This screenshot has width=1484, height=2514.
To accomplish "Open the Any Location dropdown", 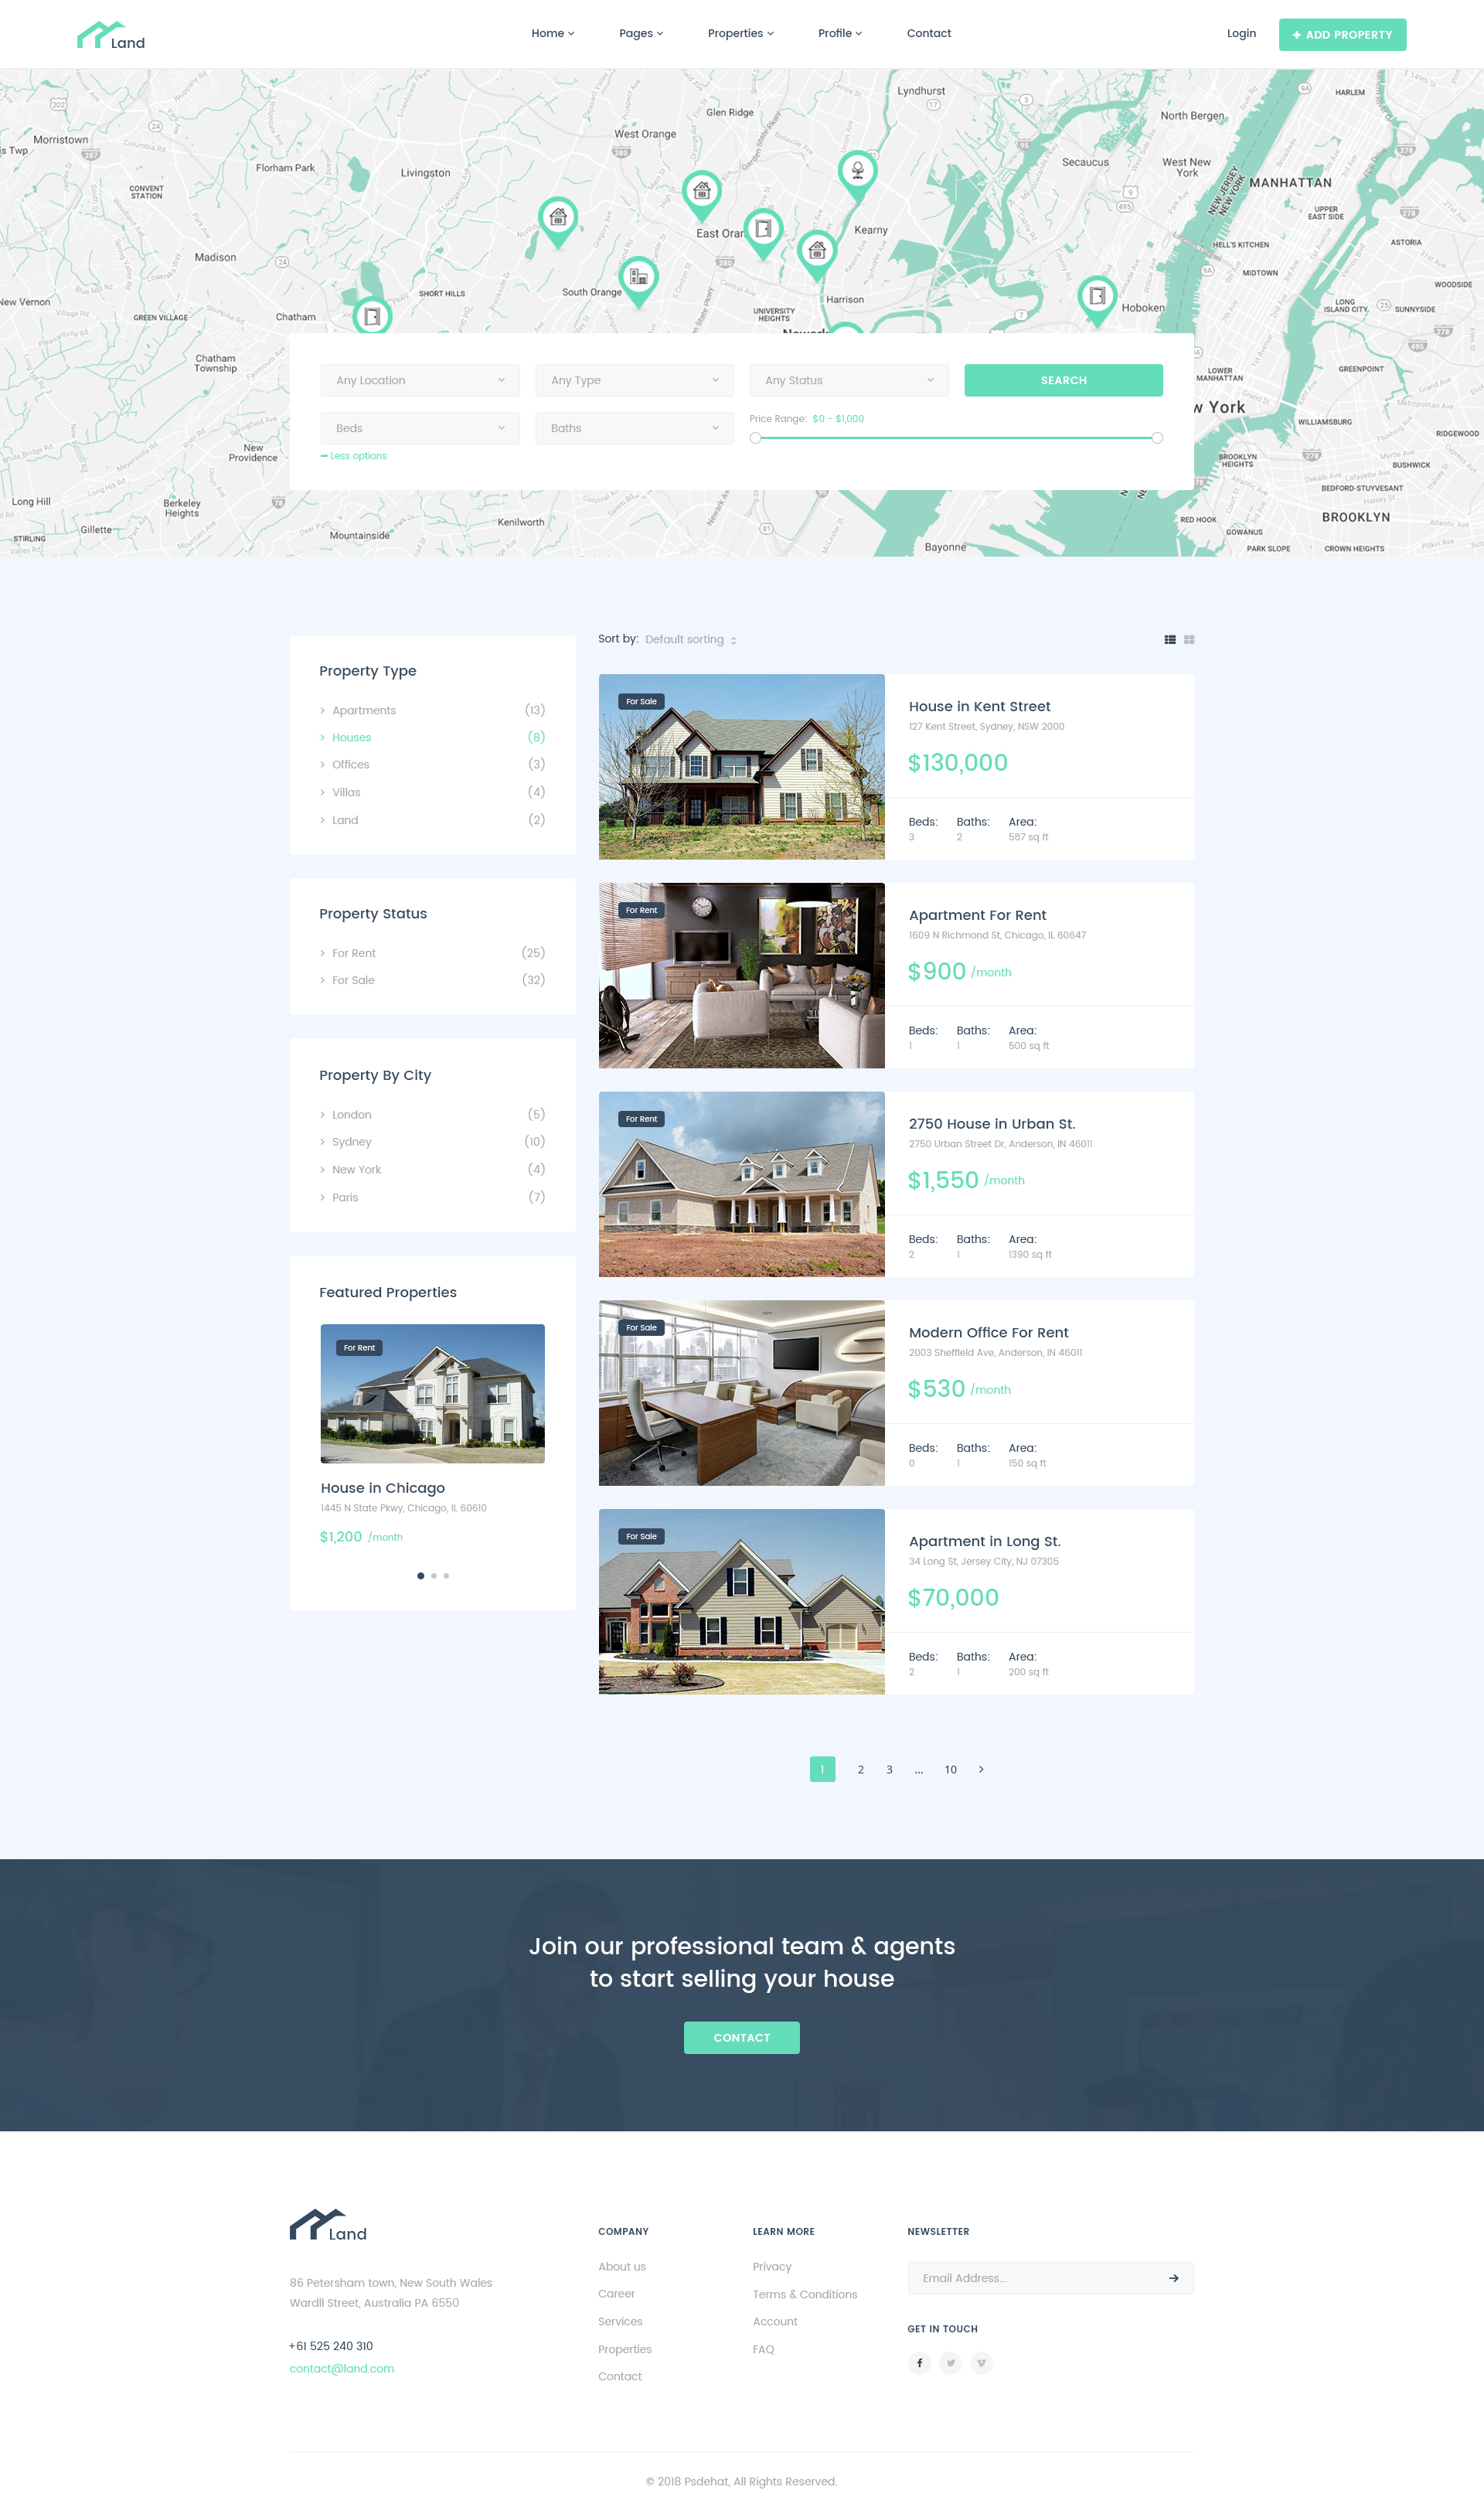I will [x=420, y=380].
